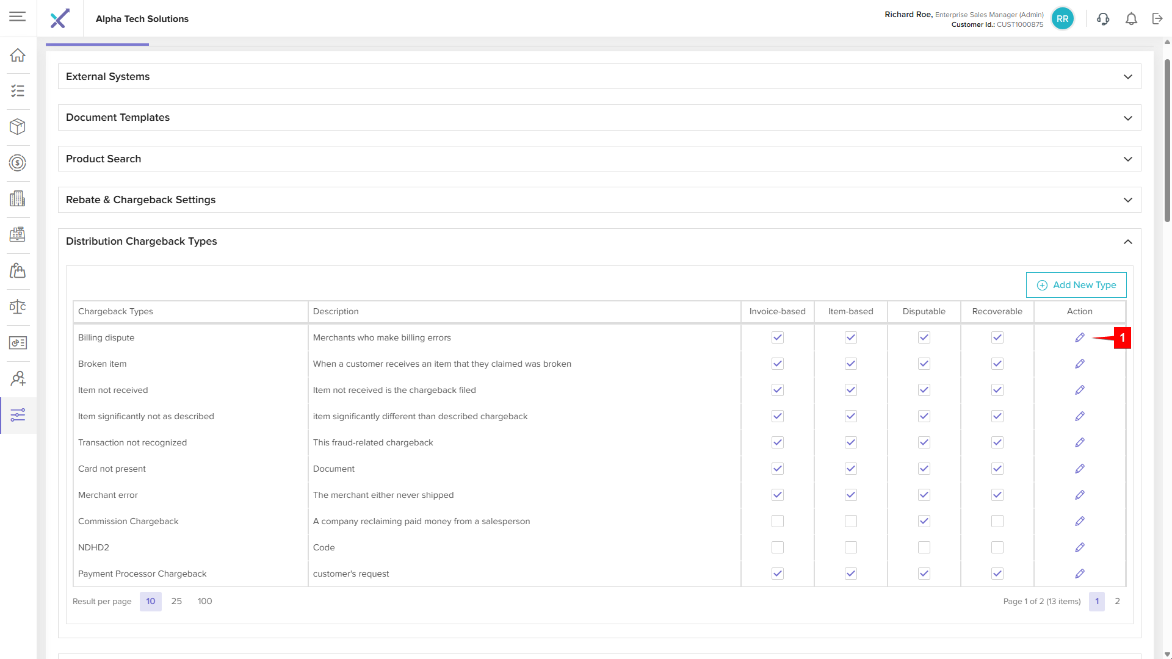Click the headset support icon
This screenshot has height=659, width=1172.
(x=1102, y=19)
